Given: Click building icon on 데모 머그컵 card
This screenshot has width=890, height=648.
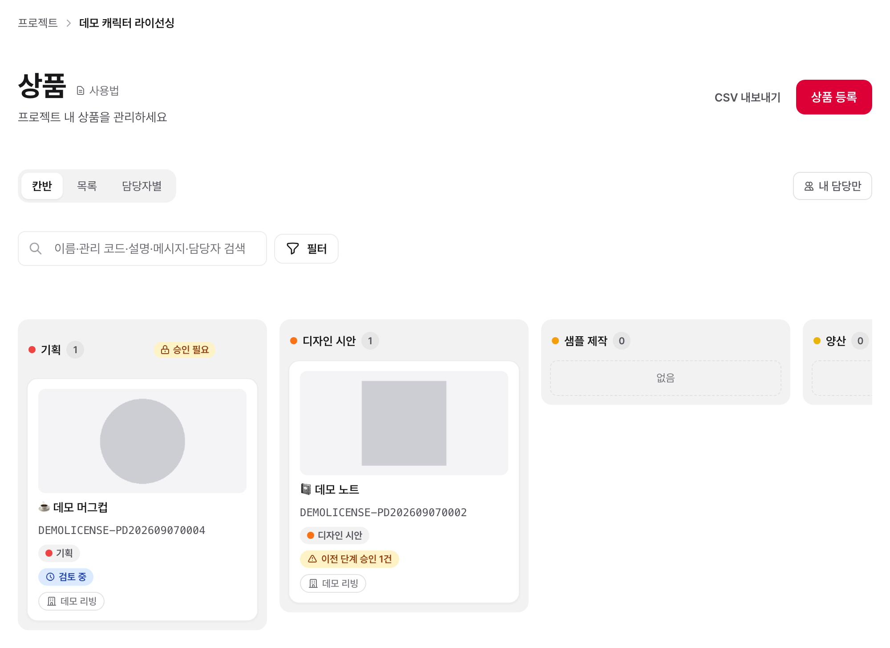Looking at the screenshot, I should pos(52,601).
